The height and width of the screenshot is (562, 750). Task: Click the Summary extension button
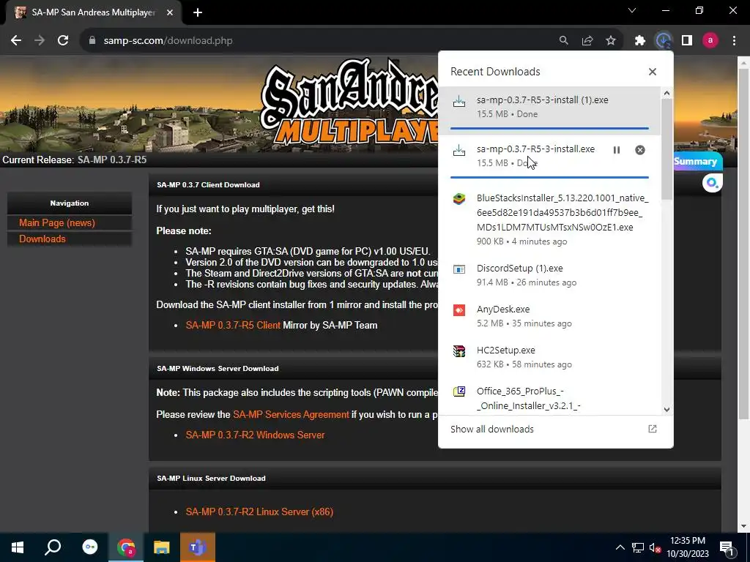[697, 161]
